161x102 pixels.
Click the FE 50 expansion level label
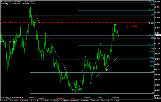pyautogui.click(x=152, y=62)
